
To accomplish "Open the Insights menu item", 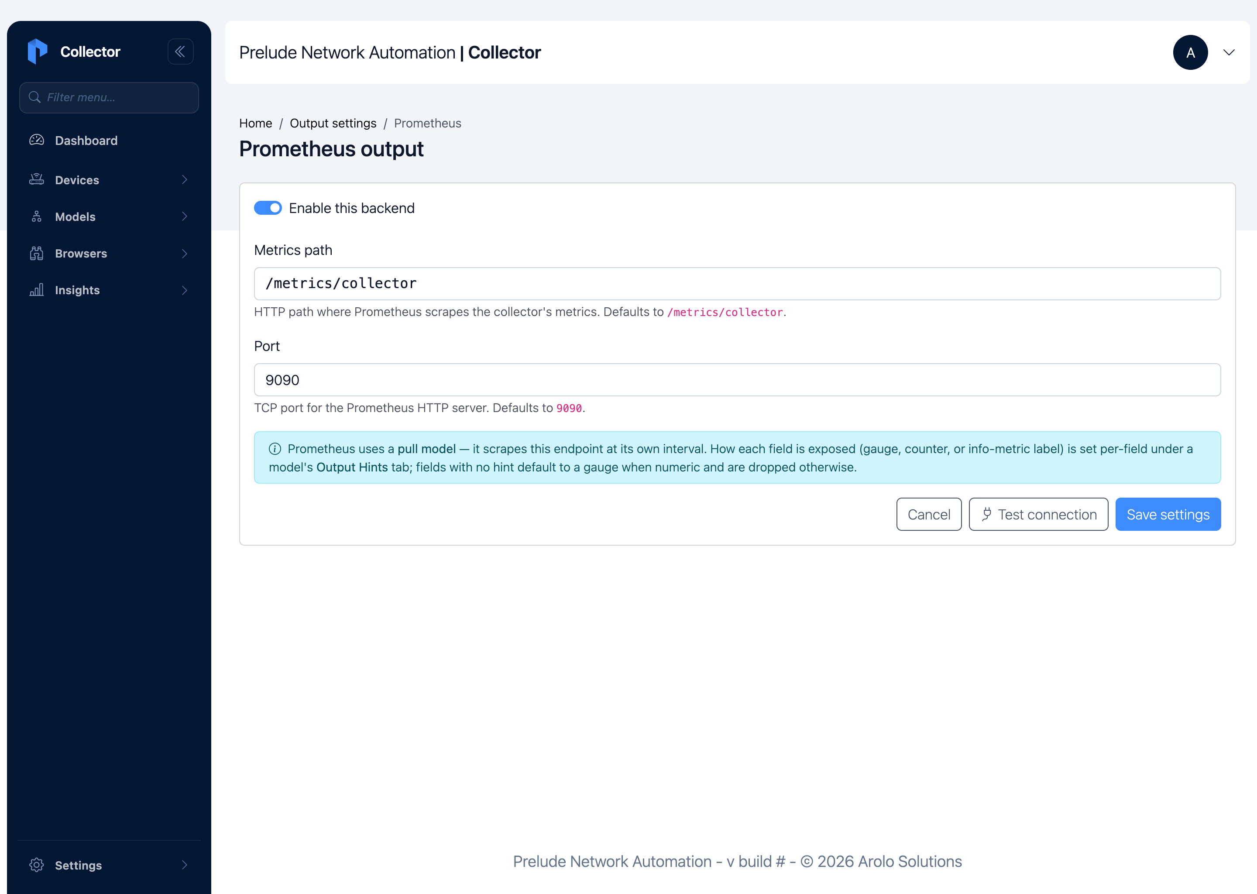I will 109,290.
